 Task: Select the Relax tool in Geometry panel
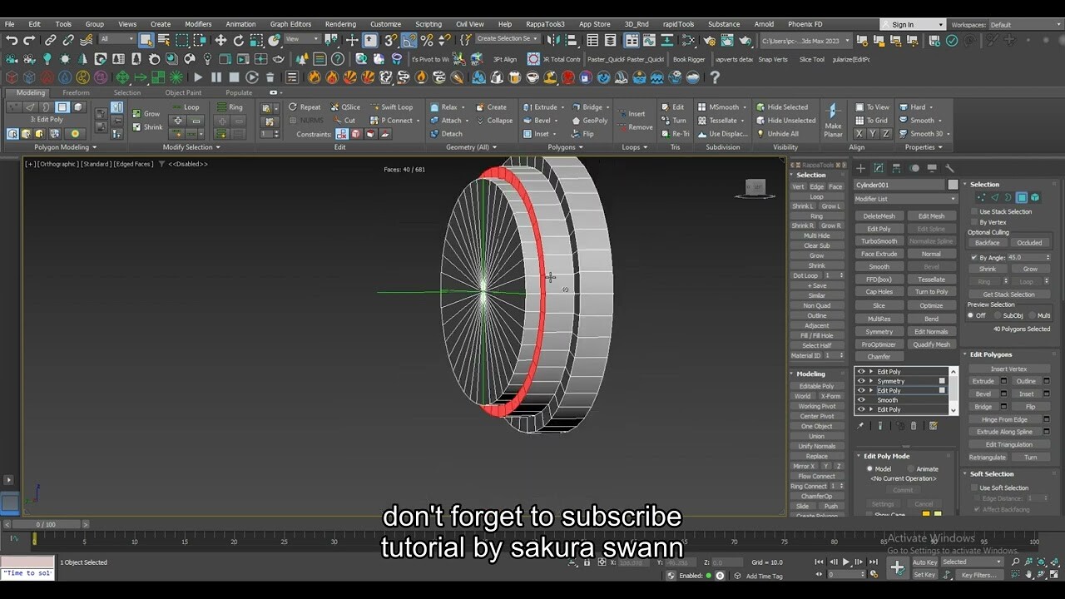(x=445, y=106)
